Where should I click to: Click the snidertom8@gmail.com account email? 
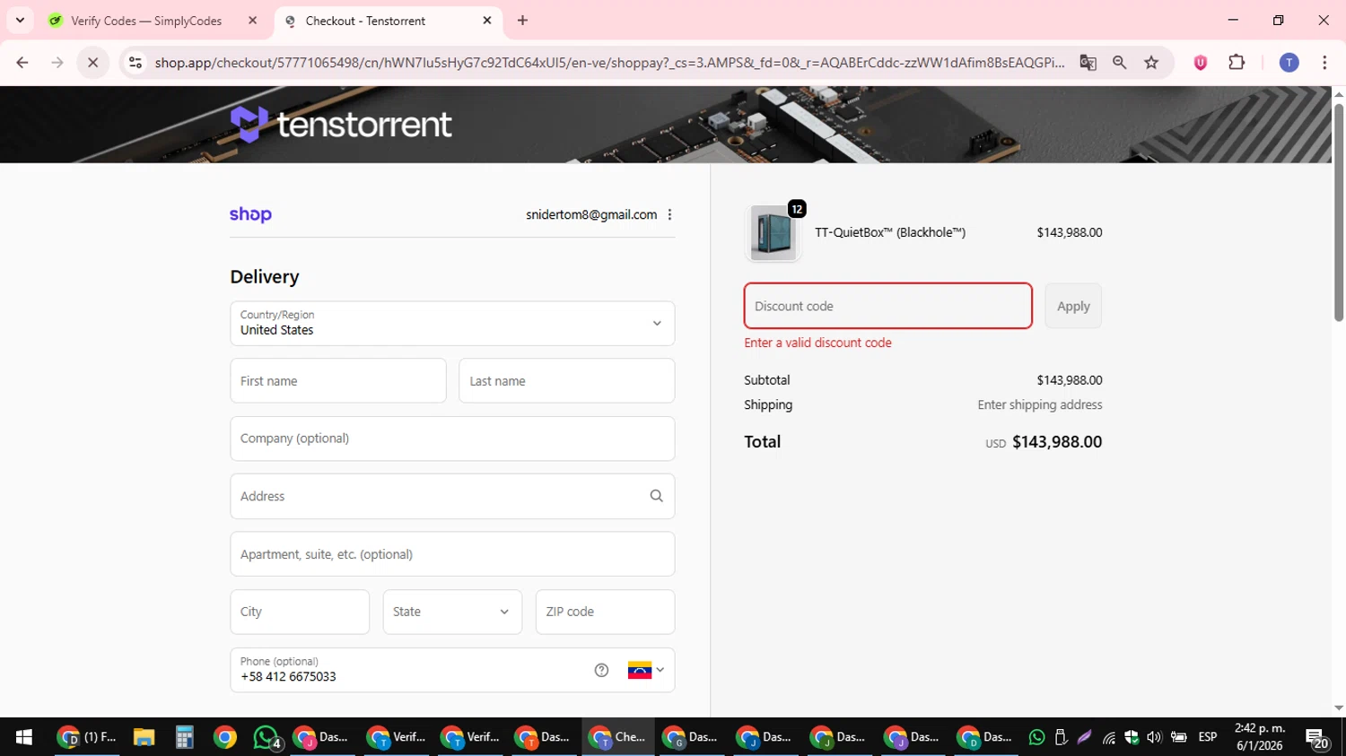(x=591, y=214)
